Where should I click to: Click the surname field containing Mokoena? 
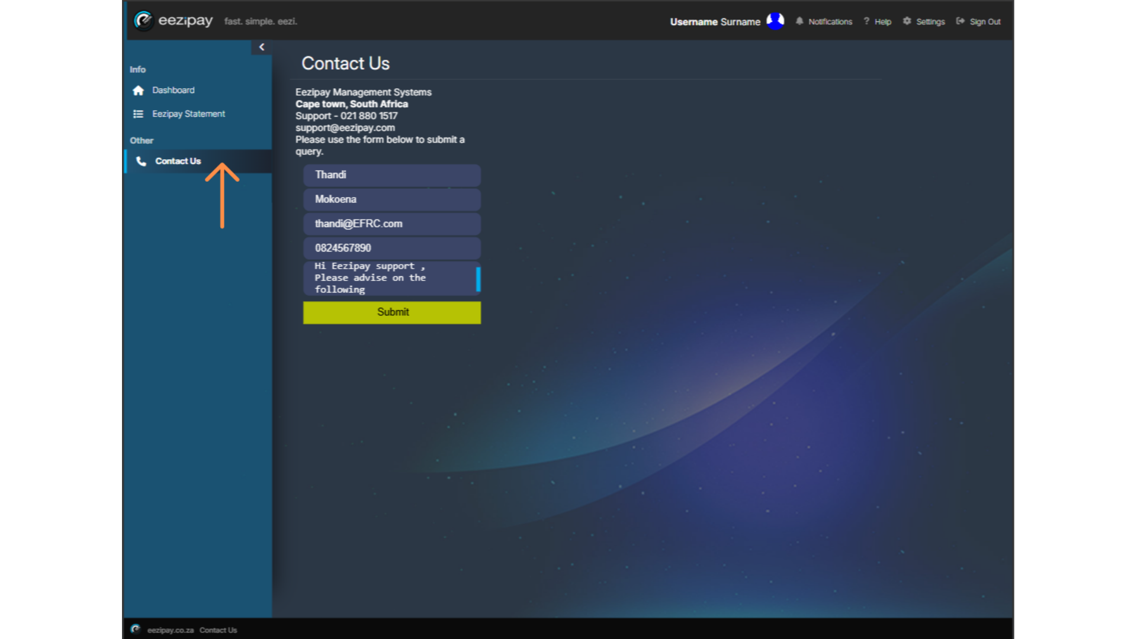[x=392, y=199]
